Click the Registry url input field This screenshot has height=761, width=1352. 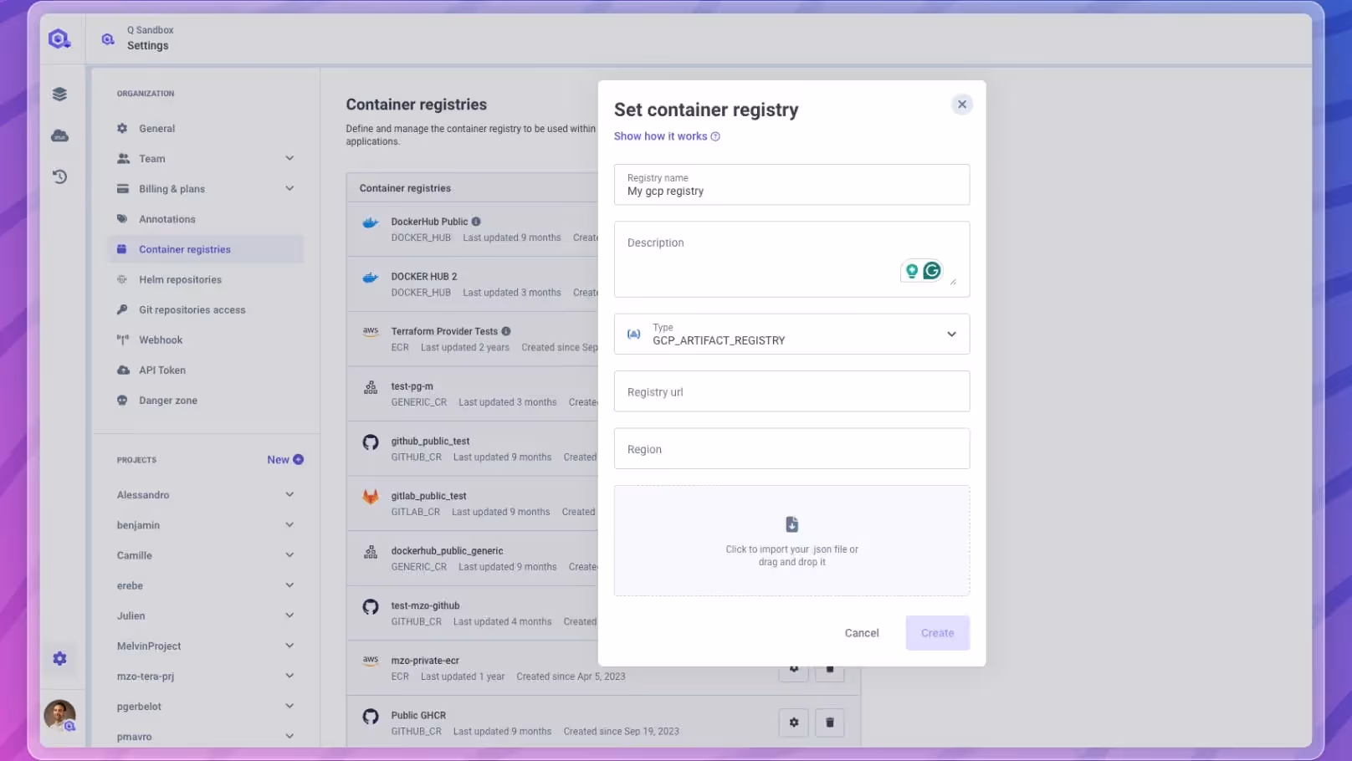pyautogui.click(x=791, y=391)
